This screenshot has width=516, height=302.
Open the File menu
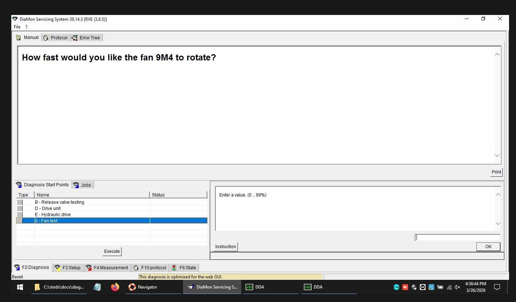tap(17, 27)
